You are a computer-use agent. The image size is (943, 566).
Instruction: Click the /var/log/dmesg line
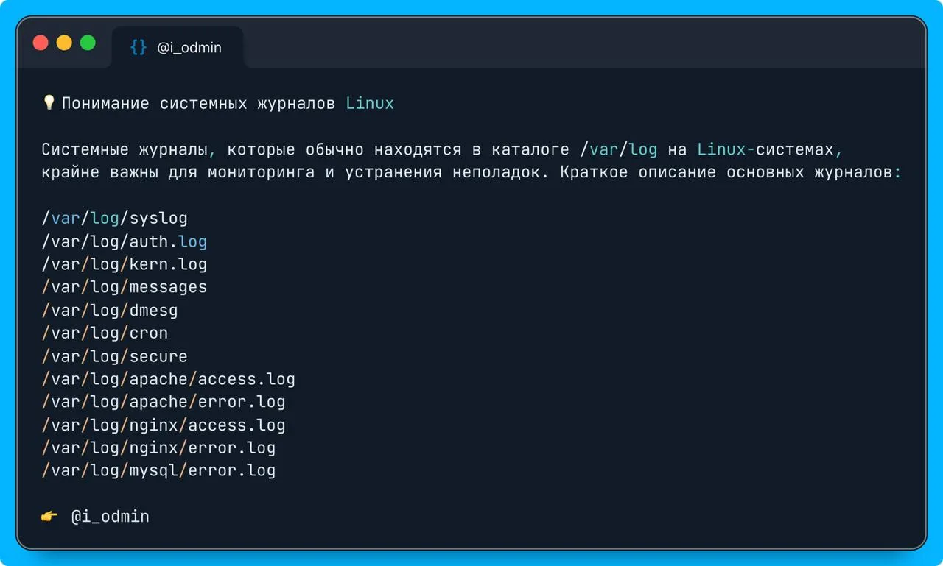tap(109, 310)
